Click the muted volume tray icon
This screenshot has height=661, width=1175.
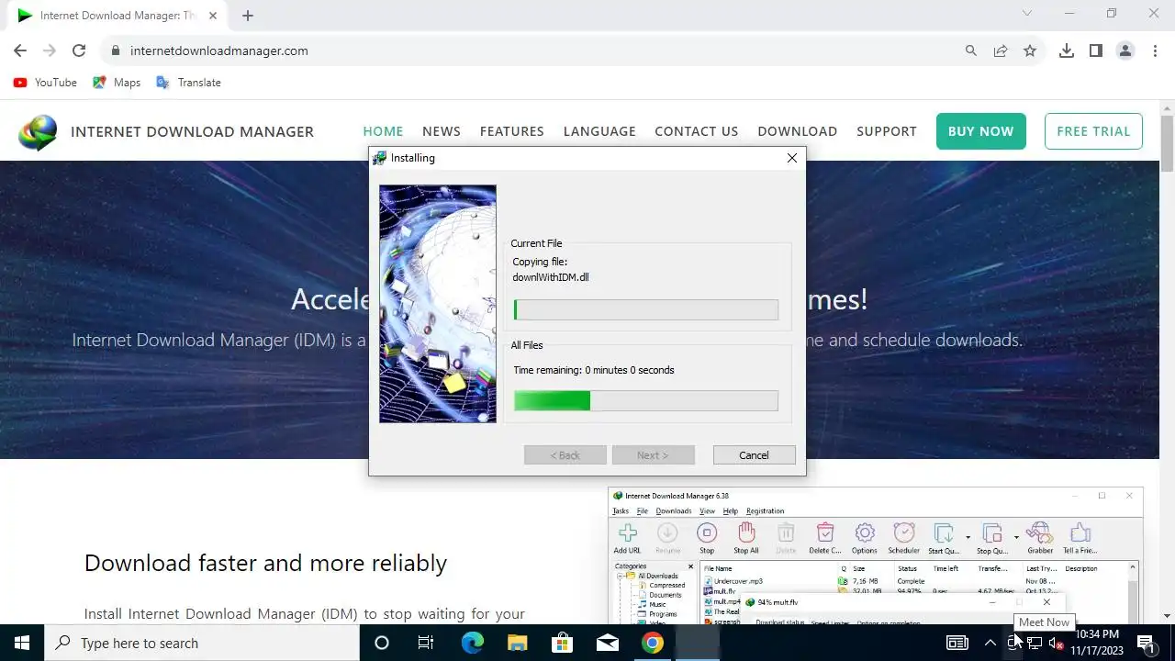coord(1057,644)
